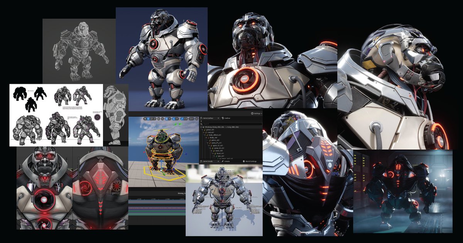463x243 pixels.
Task: Open the scale snap value 0.25 dropdown
Action: [x=186, y=119]
